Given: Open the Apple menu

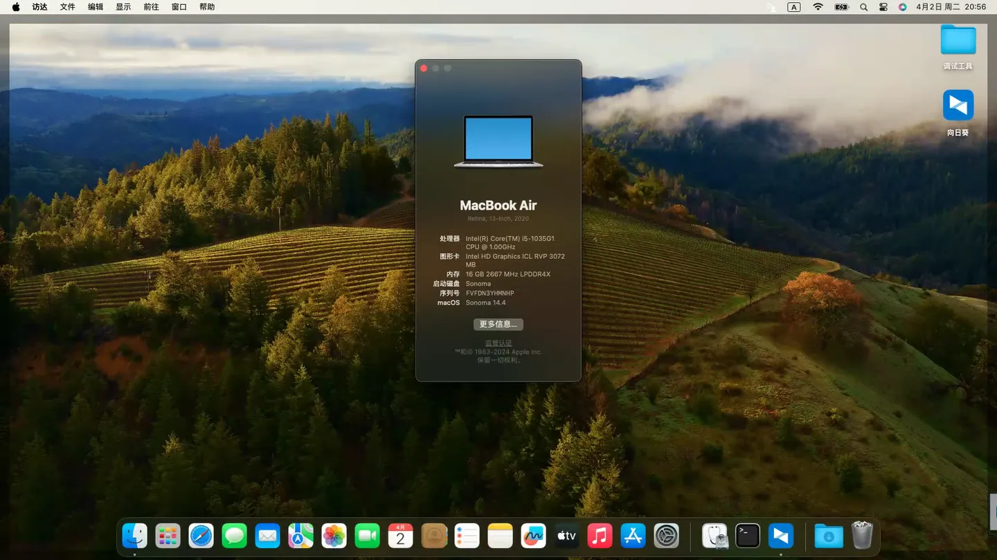Looking at the screenshot, I should tap(16, 7).
